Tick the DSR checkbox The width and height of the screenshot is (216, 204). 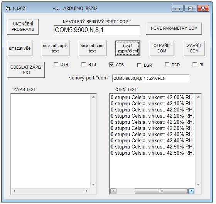139,65
